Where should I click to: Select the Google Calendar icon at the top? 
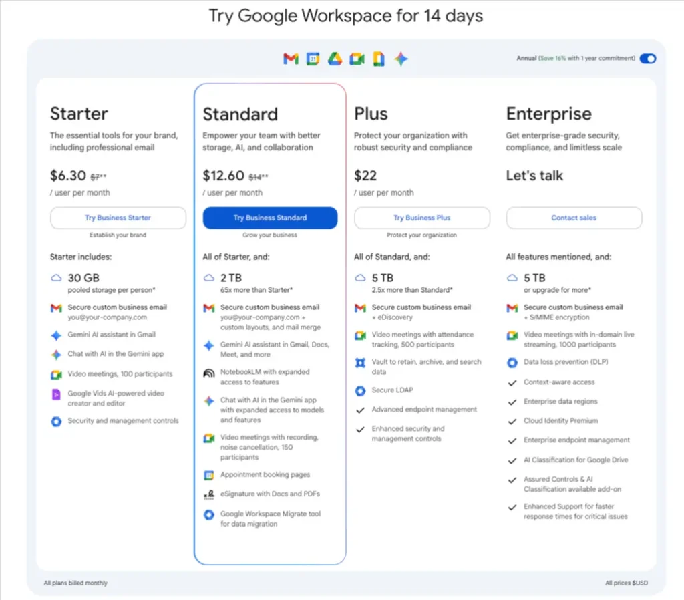pyautogui.click(x=312, y=59)
